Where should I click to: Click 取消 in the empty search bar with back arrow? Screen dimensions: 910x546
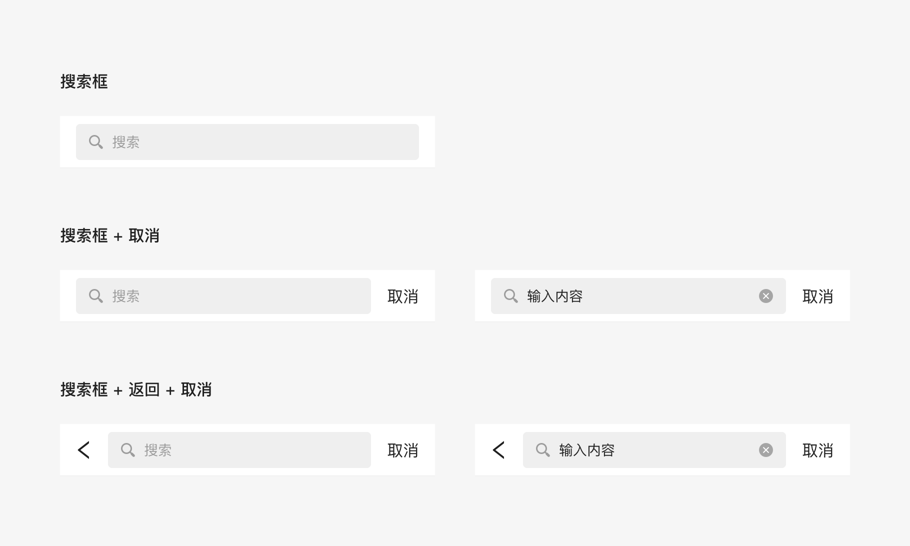pyautogui.click(x=403, y=450)
